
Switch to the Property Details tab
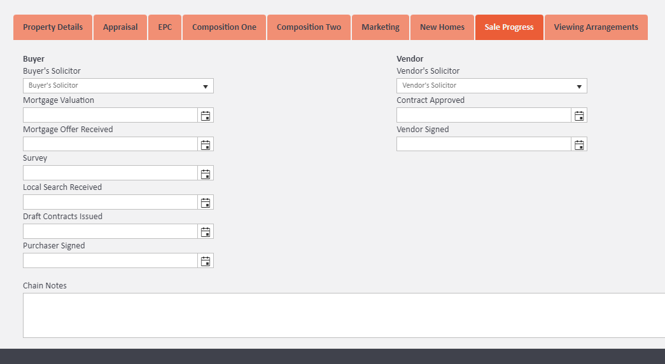[x=53, y=27]
